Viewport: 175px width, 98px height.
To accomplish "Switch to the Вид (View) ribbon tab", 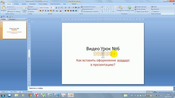I will [65, 4].
